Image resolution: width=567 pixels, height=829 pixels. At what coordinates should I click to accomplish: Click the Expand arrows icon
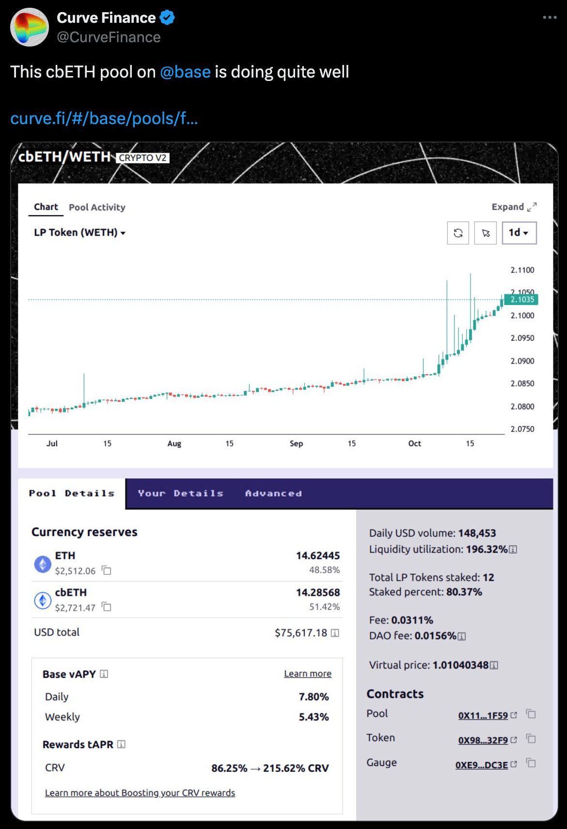532,207
